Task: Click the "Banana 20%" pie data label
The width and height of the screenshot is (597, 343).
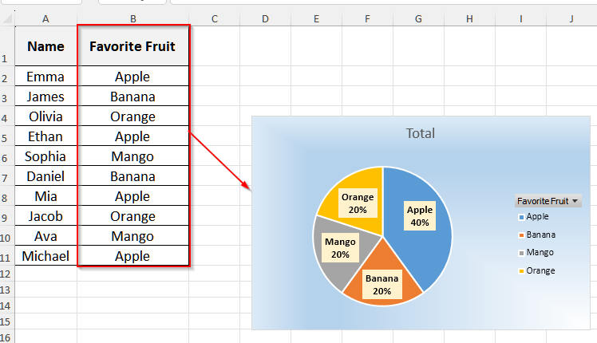Action: [382, 285]
